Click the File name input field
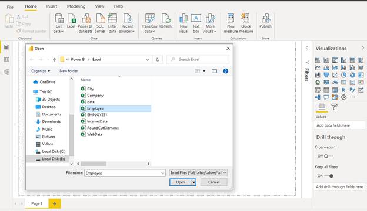The height and width of the screenshot is (211, 367). click(122, 173)
